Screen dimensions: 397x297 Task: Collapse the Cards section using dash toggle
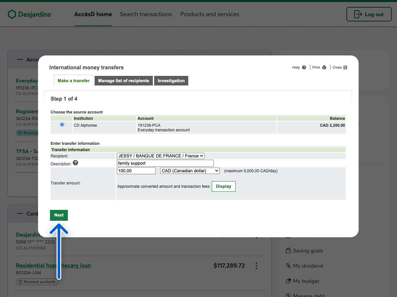point(20,214)
